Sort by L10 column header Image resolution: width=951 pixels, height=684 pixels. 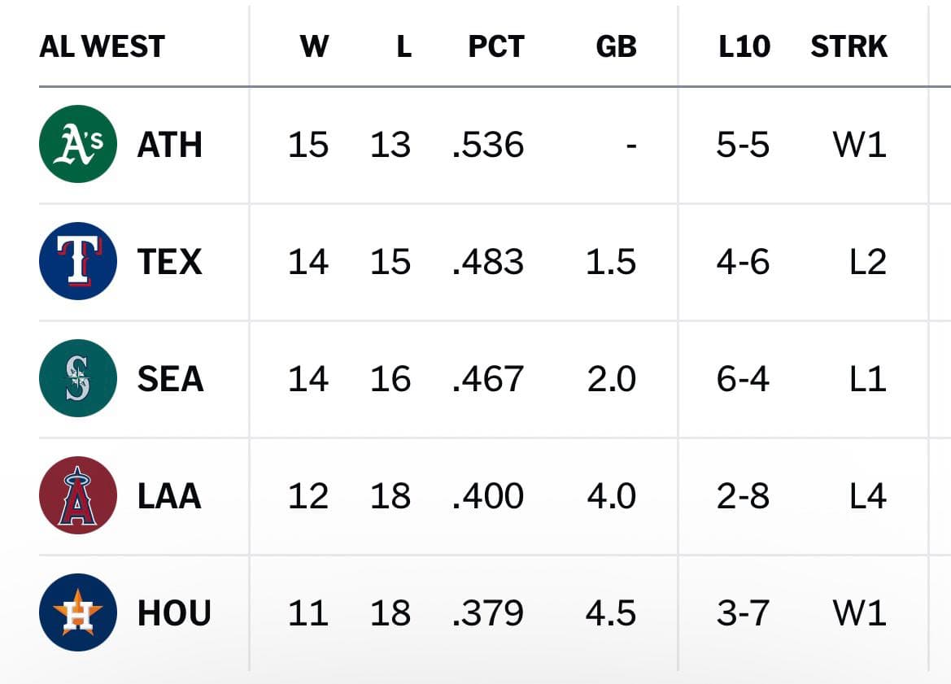coord(744,46)
